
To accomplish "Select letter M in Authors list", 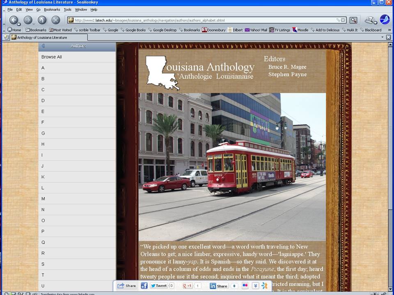I will (x=43, y=199).
